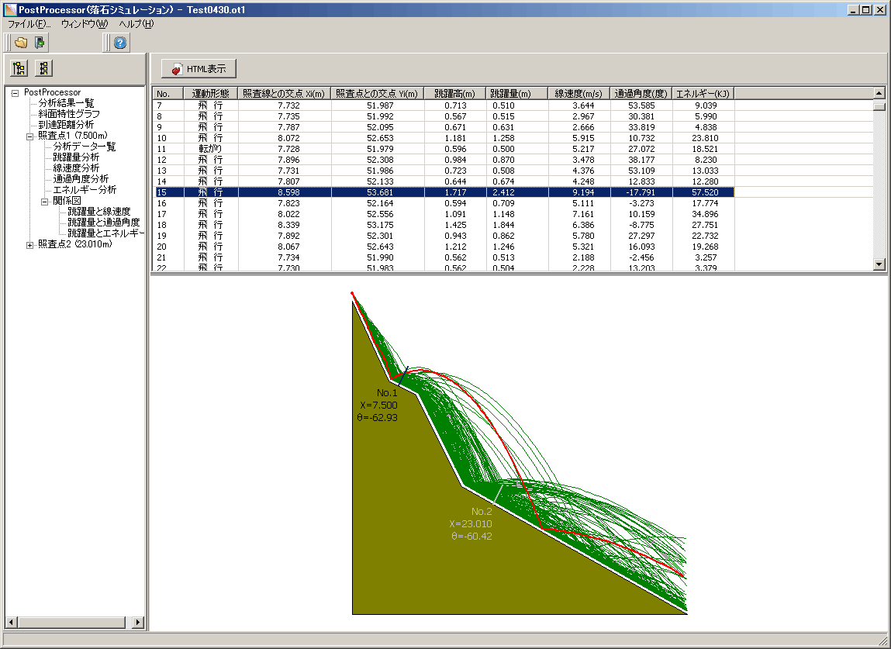Click the table vertical scrollbar thumb
This screenshot has width=891, height=649.
pos(879,105)
